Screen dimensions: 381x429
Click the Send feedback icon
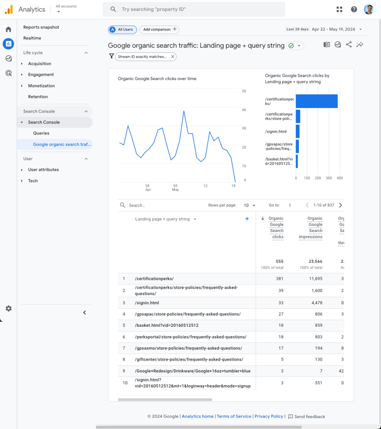(291, 416)
